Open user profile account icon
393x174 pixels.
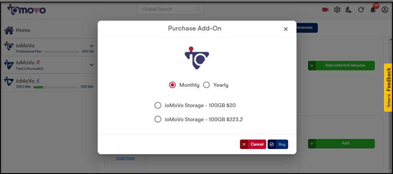coord(385,10)
